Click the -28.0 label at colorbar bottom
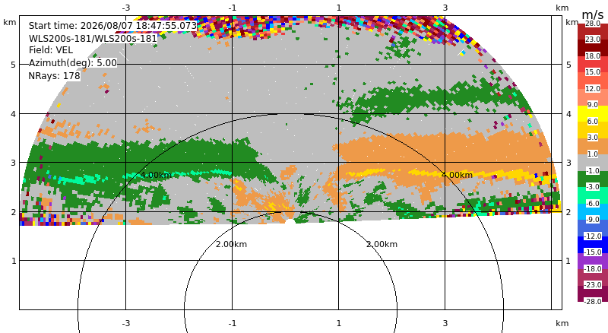 point(593,301)
